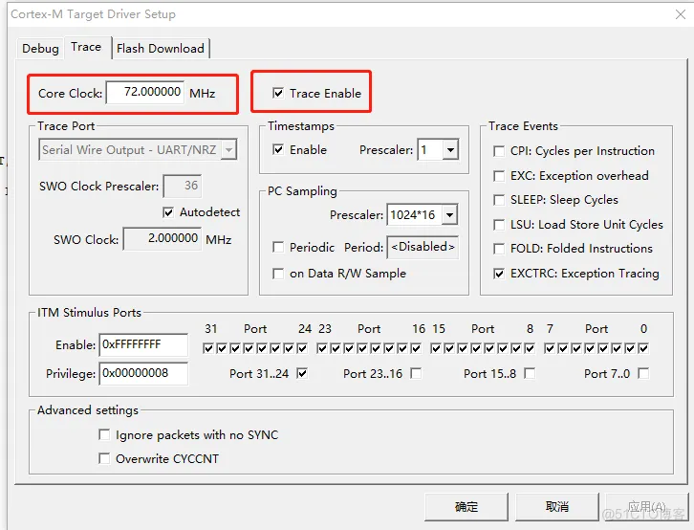
Task: Toggle Timestamps Enable checkbox
Action: tap(278, 149)
